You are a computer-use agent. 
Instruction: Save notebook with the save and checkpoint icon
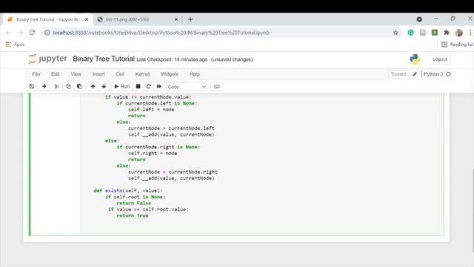coord(32,87)
